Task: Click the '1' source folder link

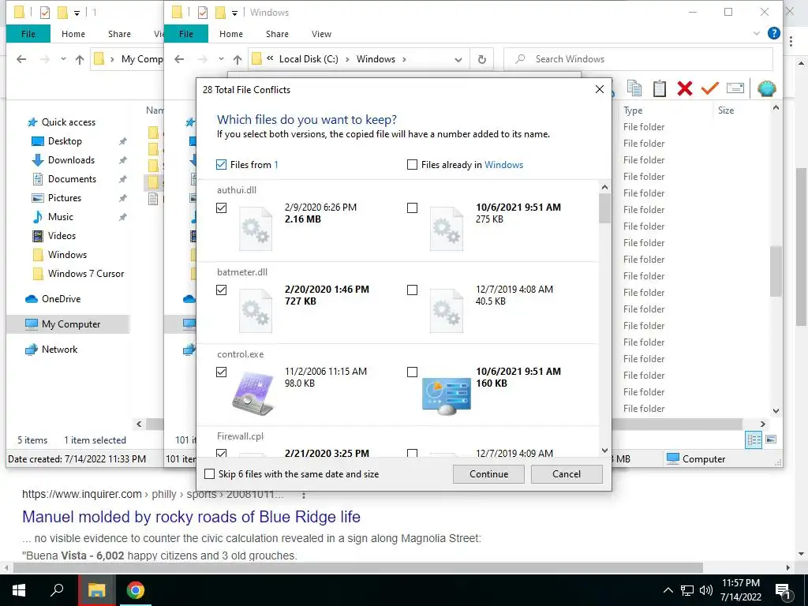Action: (275, 165)
